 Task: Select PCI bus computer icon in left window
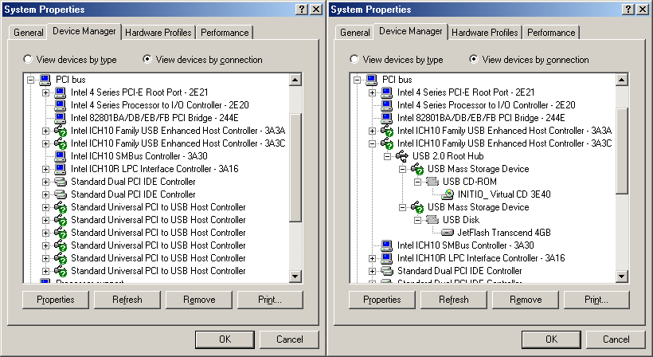coord(45,80)
